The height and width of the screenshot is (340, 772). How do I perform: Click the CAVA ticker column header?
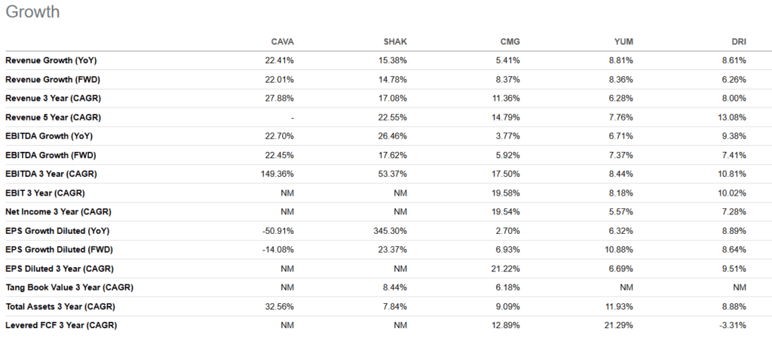(282, 41)
